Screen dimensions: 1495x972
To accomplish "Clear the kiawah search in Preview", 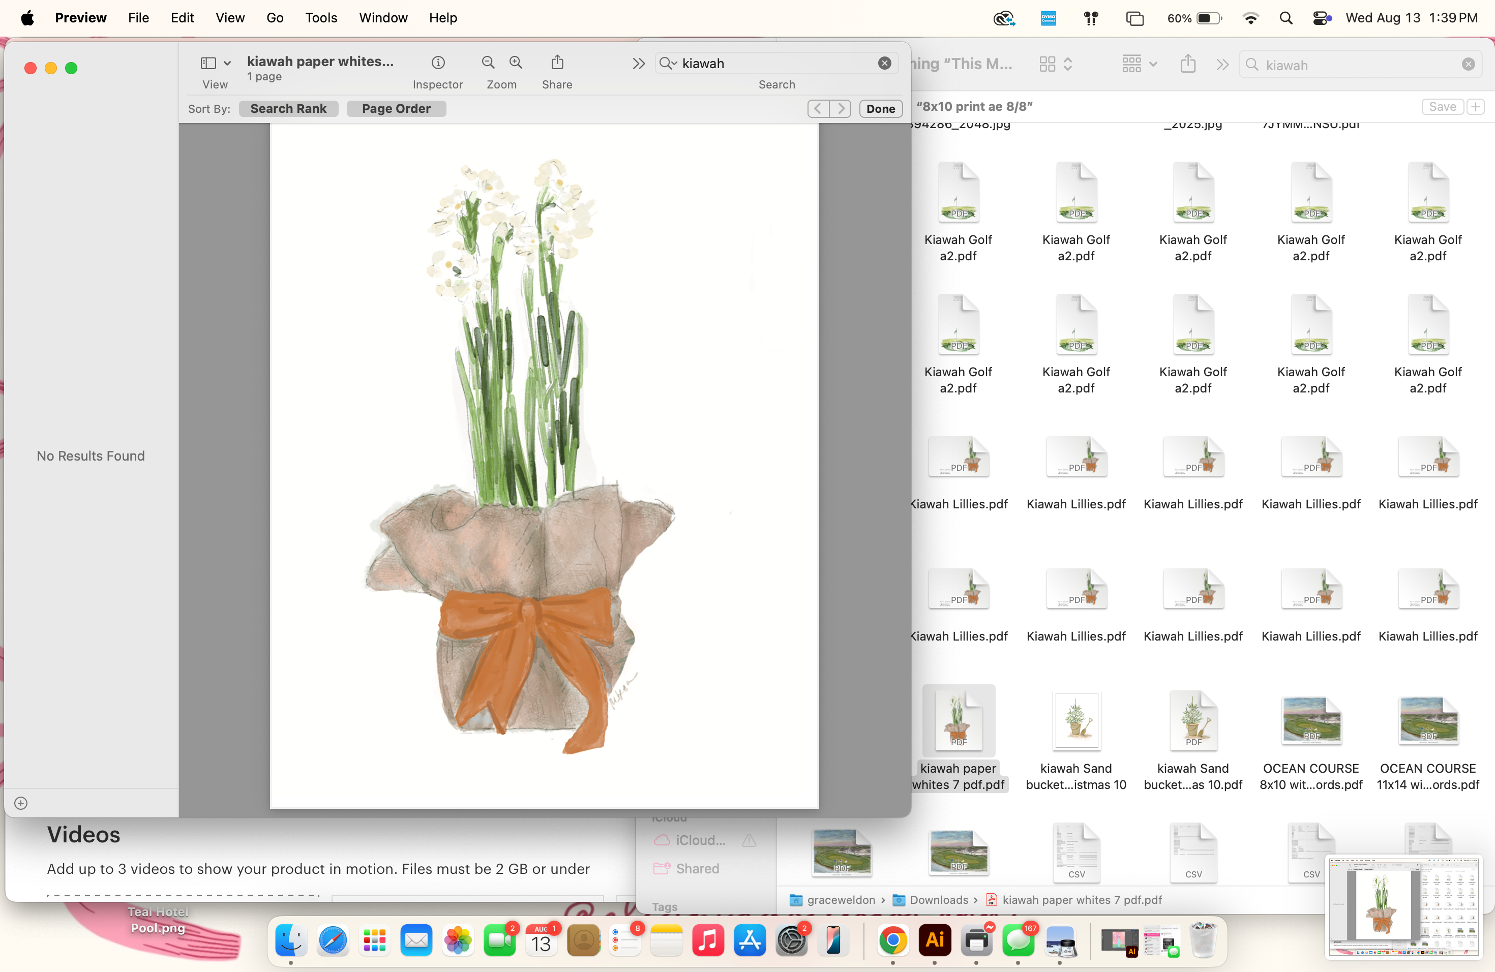I will [x=884, y=64].
